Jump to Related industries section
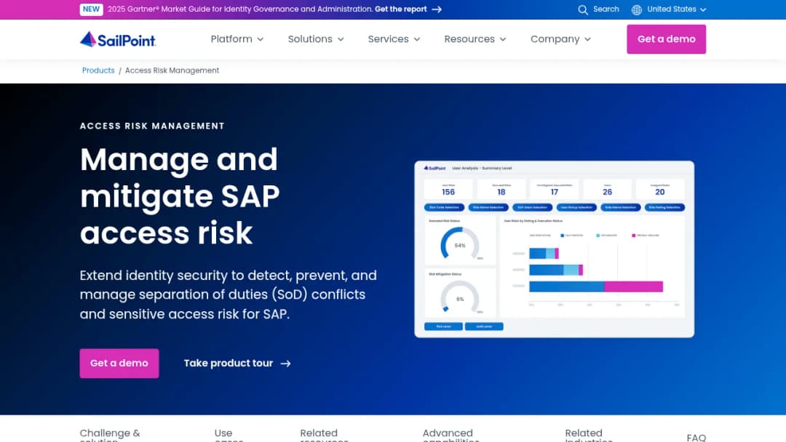Image resolution: width=786 pixels, height=442 pixels. click(589, 435)
